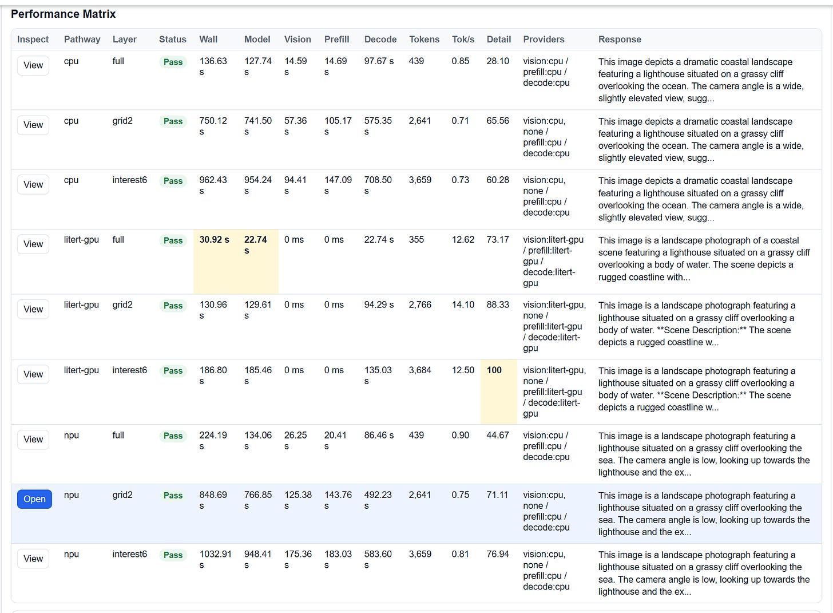Viewport: 833px width, 613px height.
Task: Click the 136.63 s wall time cell
Action: [x=213, y=66]
